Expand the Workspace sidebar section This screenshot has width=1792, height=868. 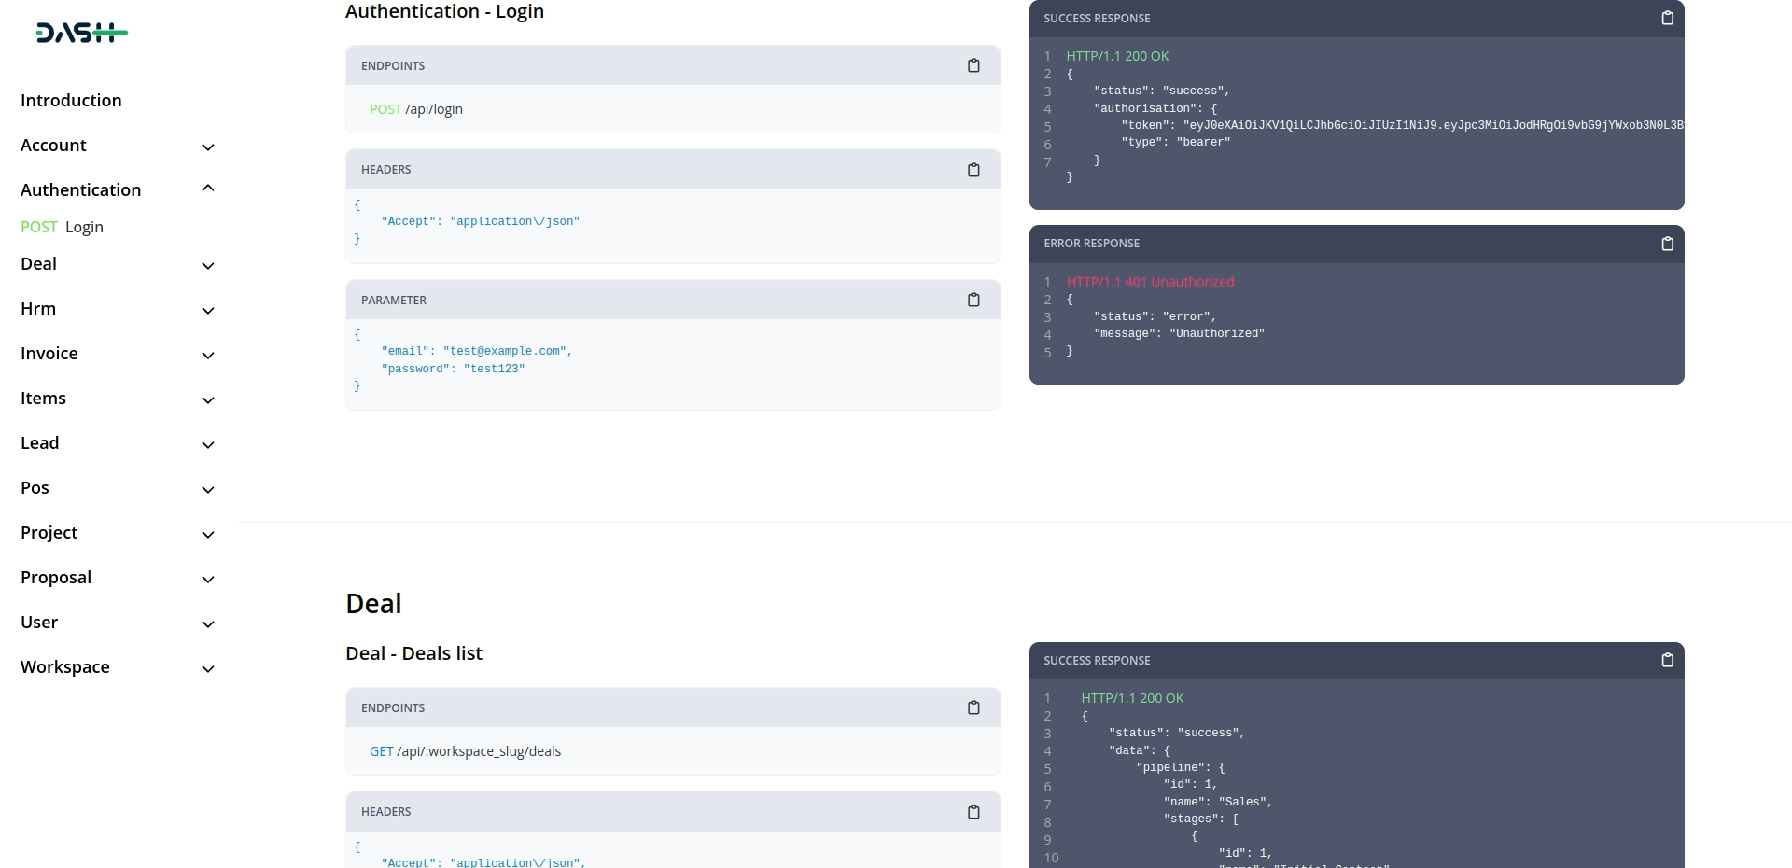coord(208,668)
